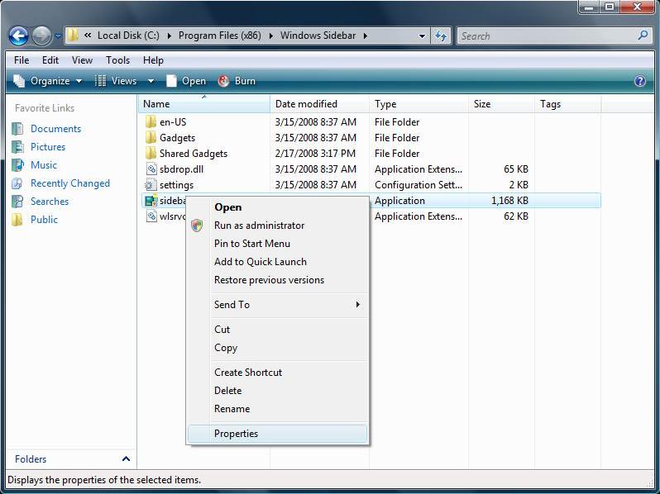Click the Searches icon in sidebar

coord(17,202)
